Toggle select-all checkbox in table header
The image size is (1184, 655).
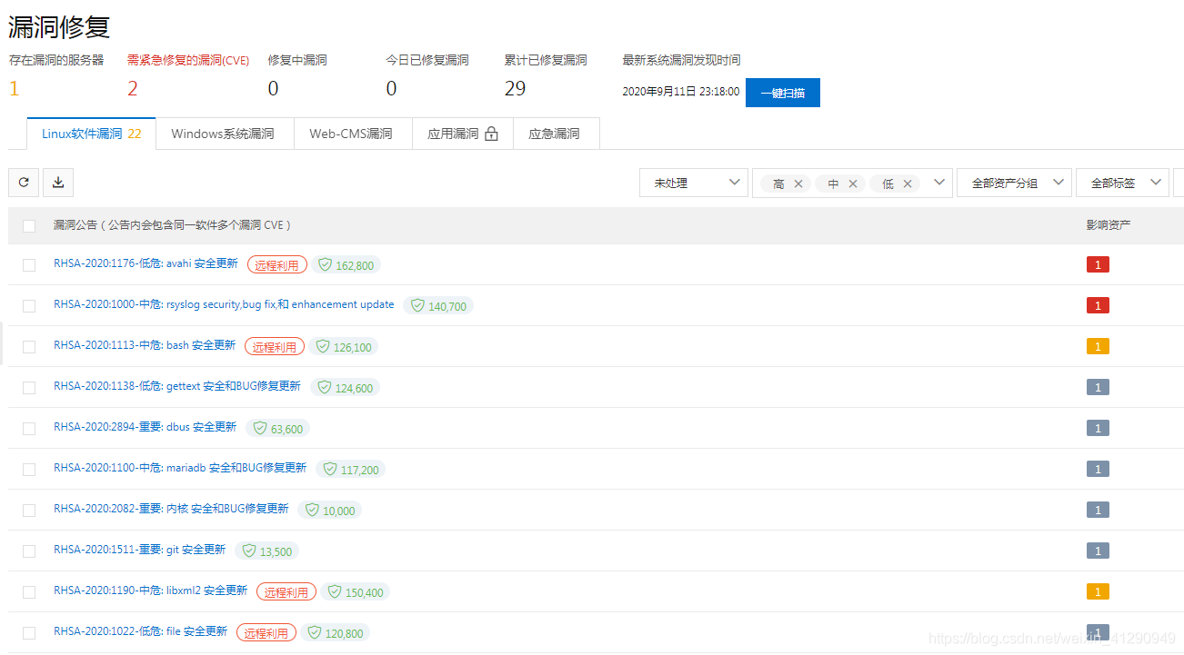click(x=29, y=226)
